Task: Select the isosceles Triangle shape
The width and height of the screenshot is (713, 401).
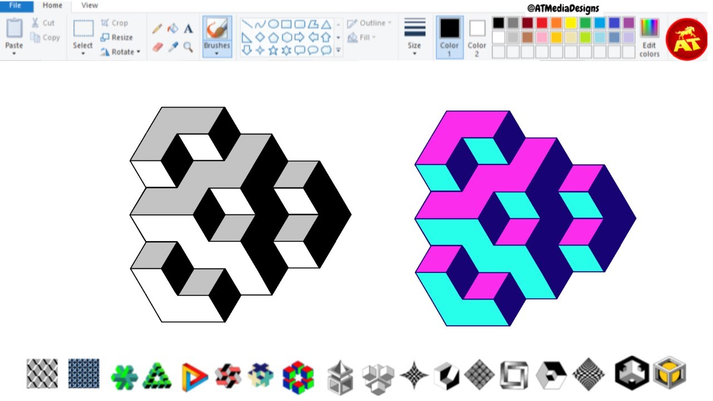Action: pos(326,25)
